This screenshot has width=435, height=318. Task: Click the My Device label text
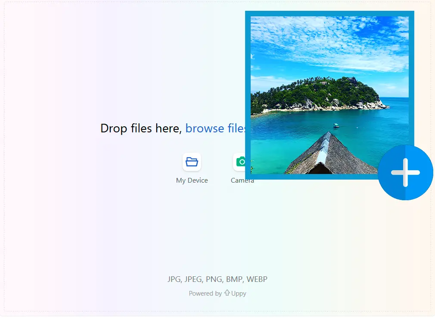(192, 180)
